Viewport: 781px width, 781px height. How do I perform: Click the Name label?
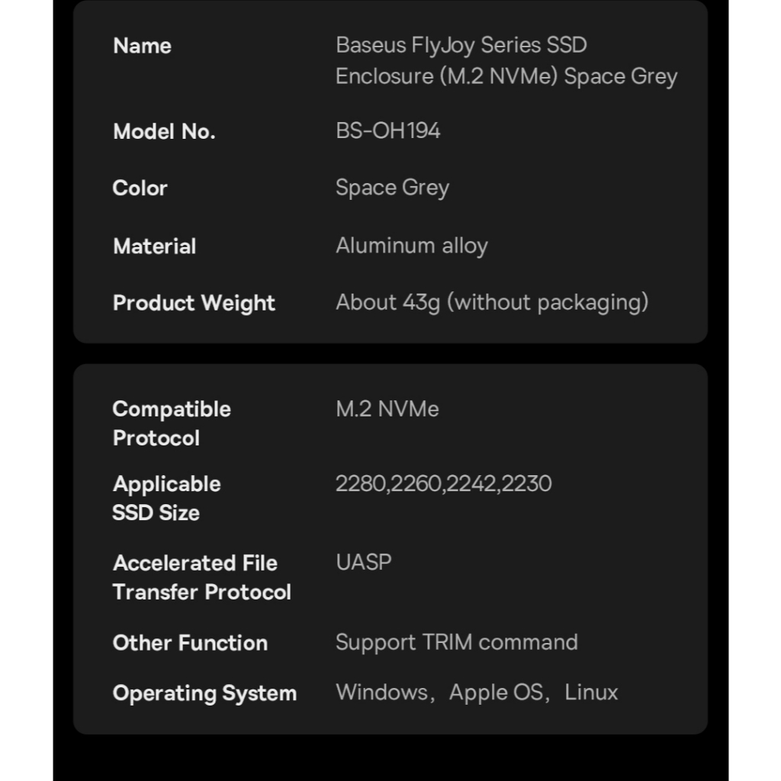143,46
